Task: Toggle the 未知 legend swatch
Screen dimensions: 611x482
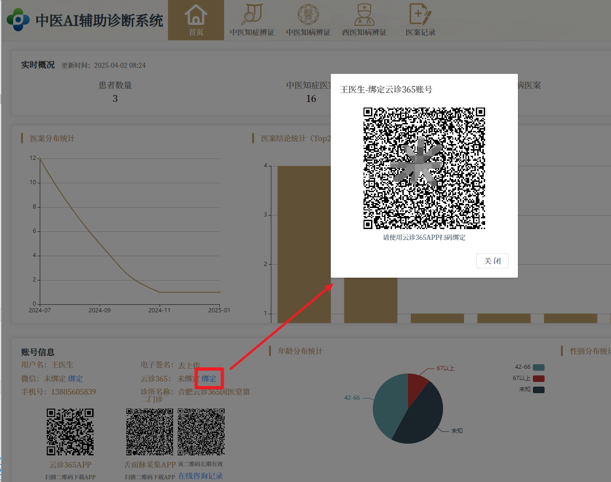Action: pos(538,390)
